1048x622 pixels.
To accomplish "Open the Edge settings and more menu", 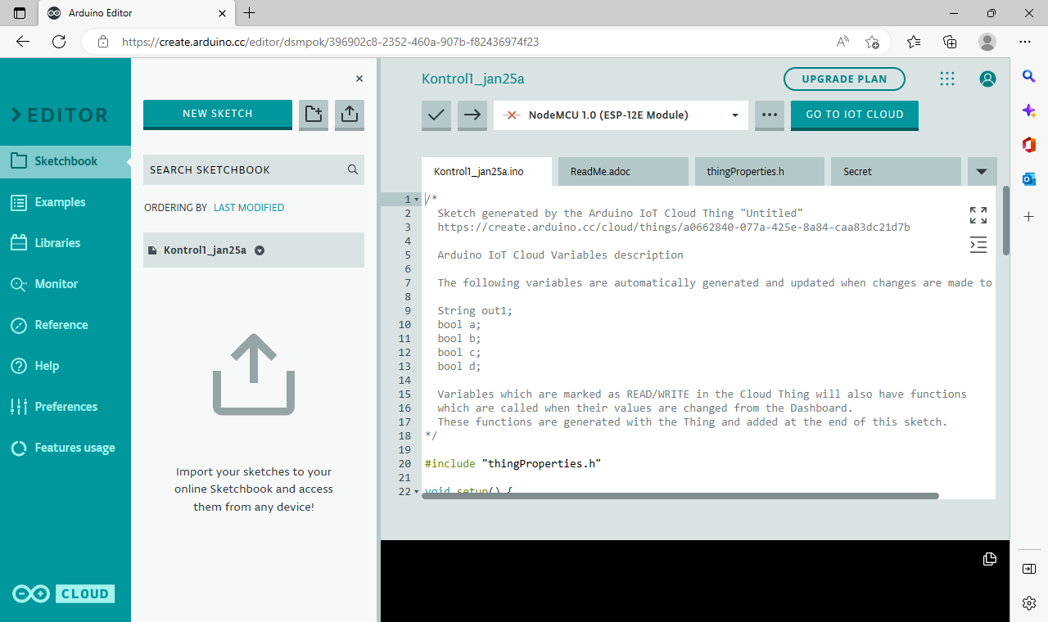I will (1025, 42).
